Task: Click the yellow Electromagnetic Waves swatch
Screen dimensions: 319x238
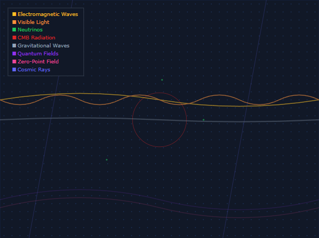Action: (14, 14)
